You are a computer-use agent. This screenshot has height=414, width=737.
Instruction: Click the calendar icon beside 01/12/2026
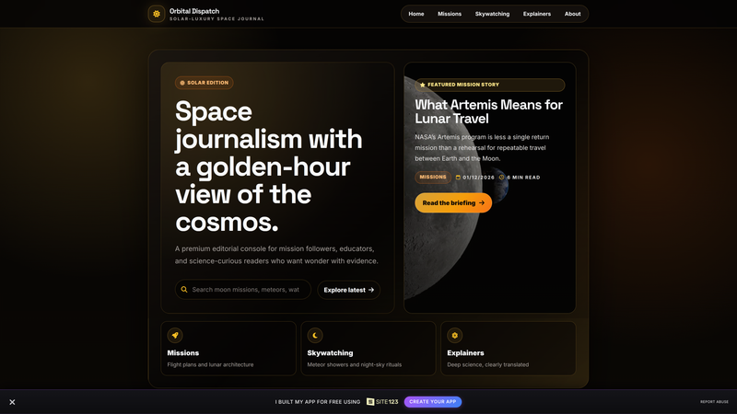[x=458, y=178]
